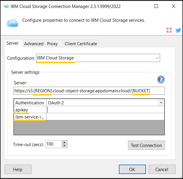Click the apikey value field

[x=105, y=110]
